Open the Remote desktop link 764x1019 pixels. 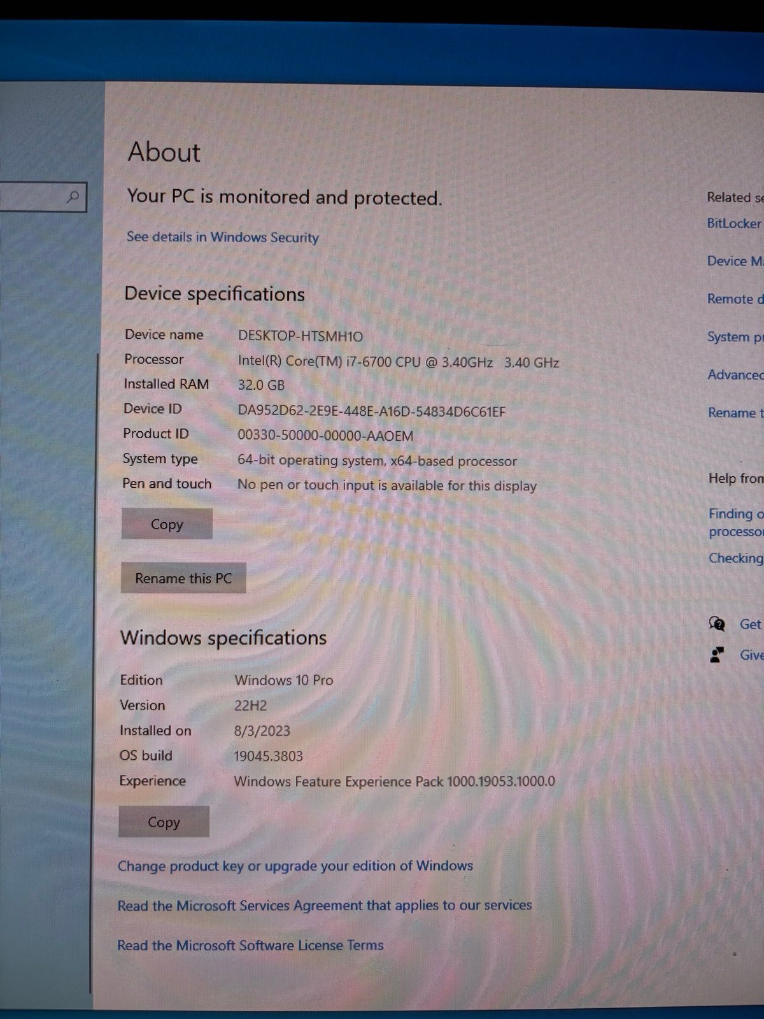735,299
